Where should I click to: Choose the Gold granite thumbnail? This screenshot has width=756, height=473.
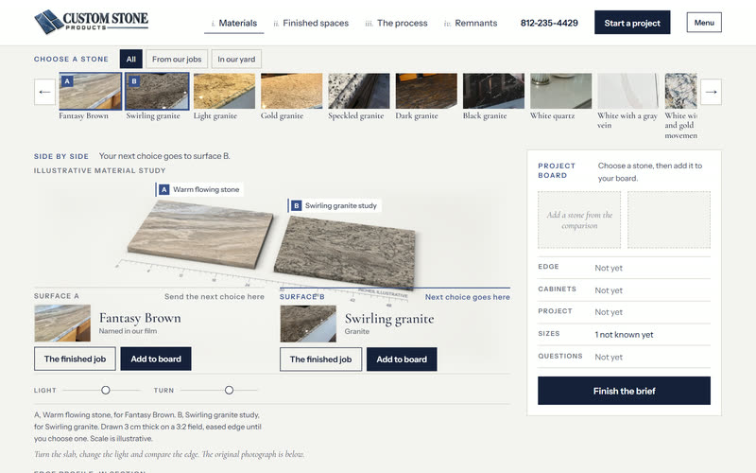click(292, 91)
